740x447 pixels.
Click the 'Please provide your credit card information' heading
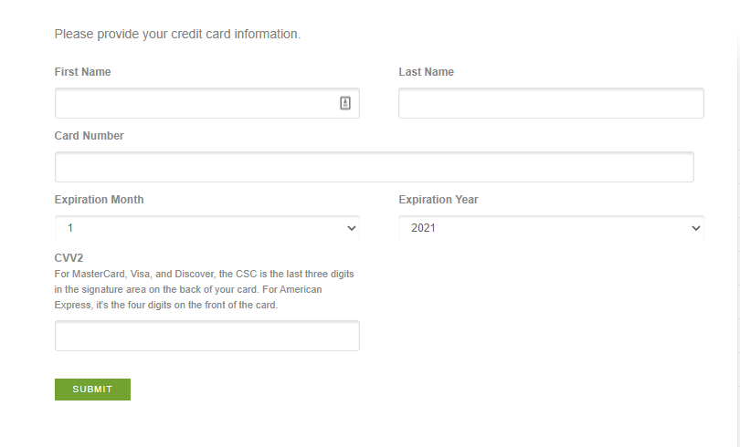[x=177, y=34]
